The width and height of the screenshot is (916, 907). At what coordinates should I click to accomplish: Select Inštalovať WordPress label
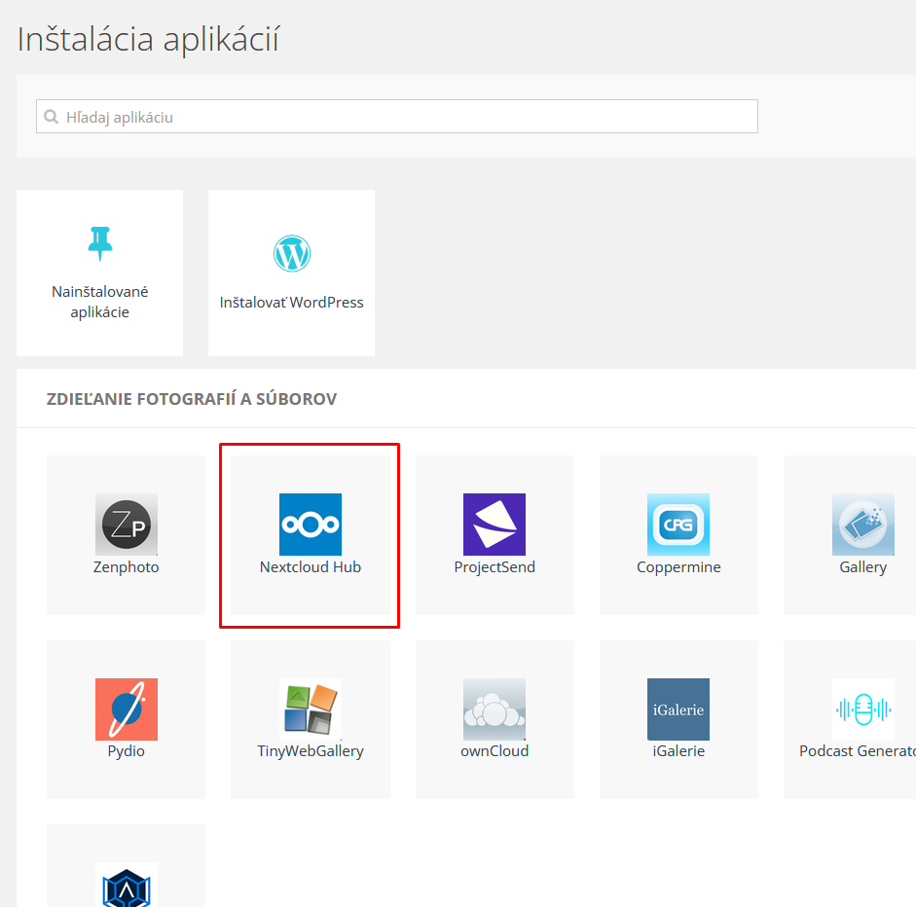click(x=291, y=303)
